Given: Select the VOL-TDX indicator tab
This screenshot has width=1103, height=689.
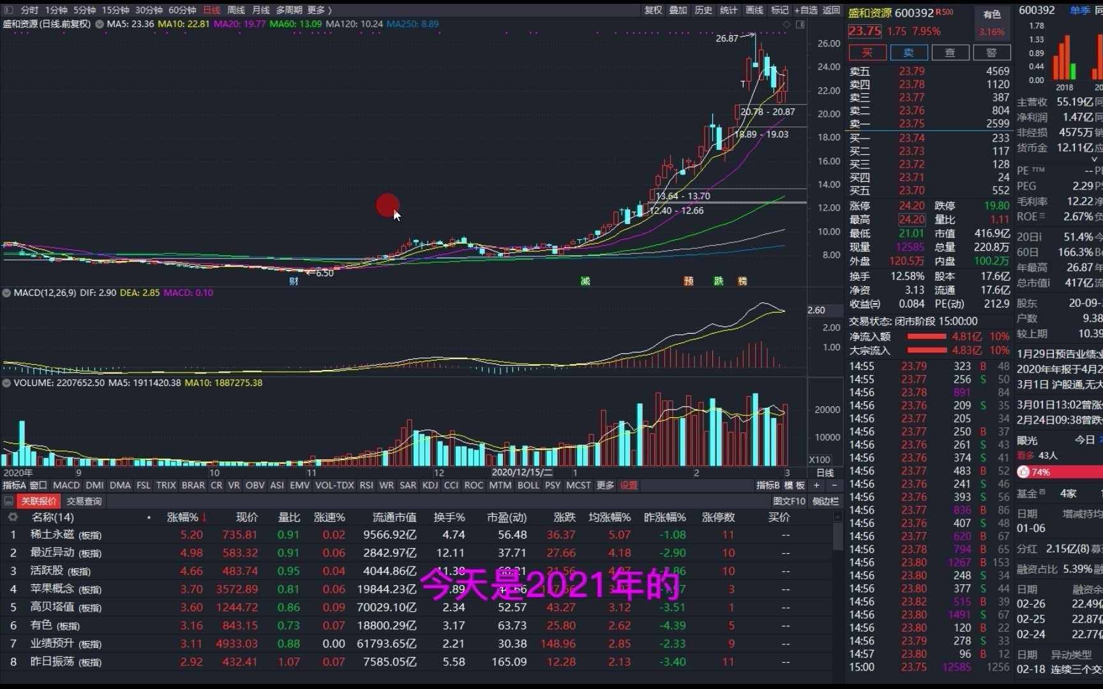Looking at the screenshot, I should pyautogui.click(x=334, y=485).
